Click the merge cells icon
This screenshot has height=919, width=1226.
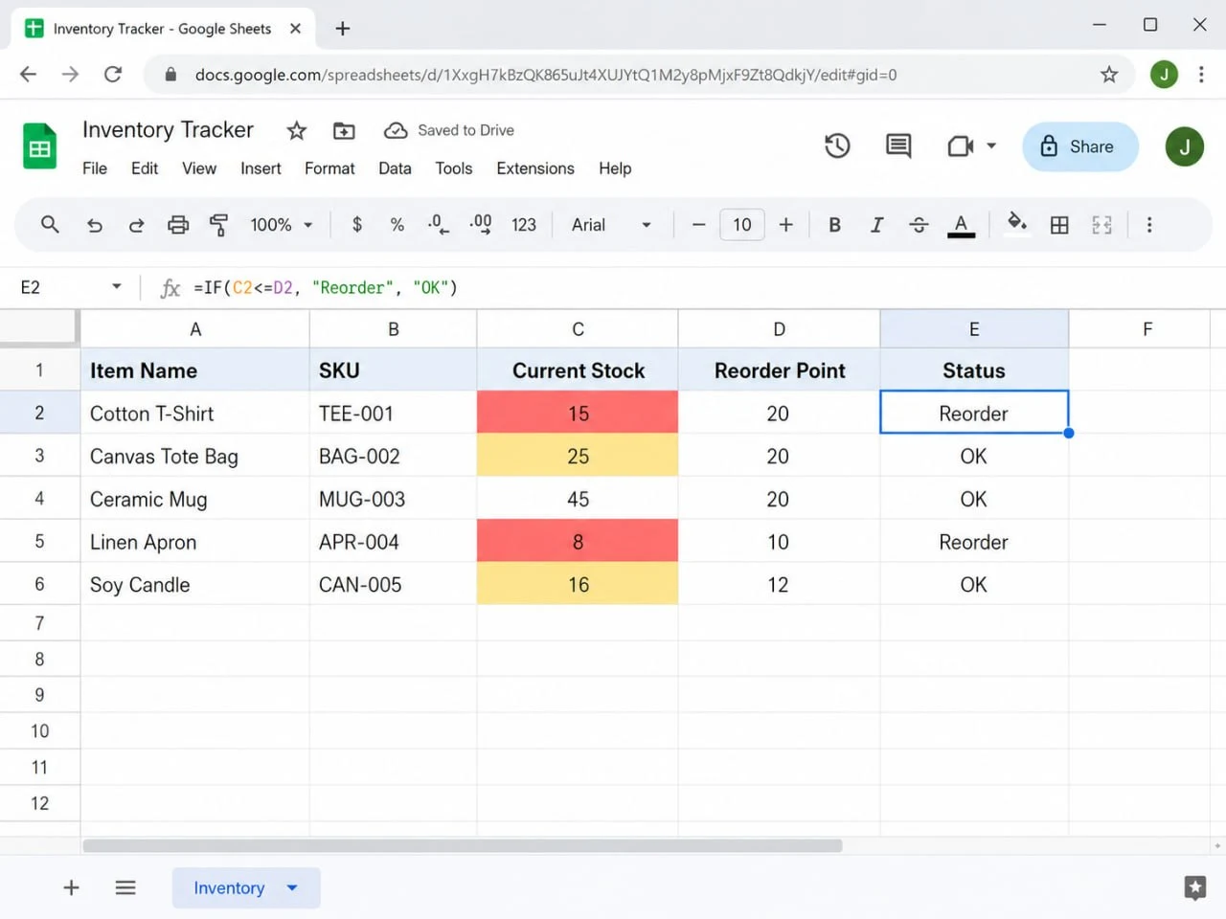coord(1101,225)
